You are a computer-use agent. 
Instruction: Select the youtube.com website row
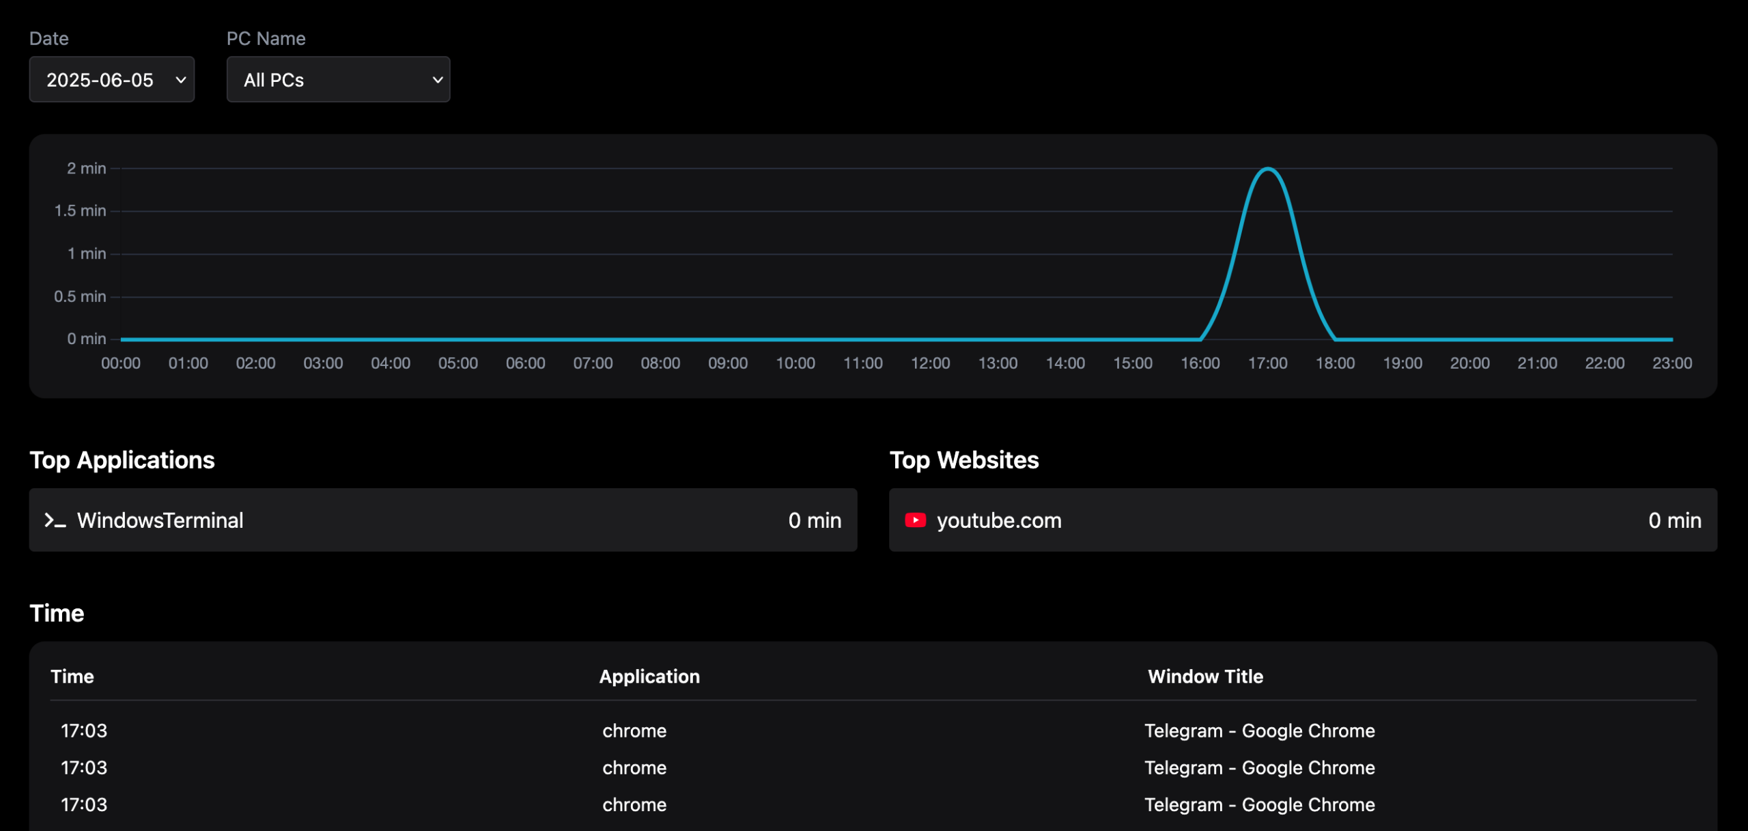pos(1302,520)
